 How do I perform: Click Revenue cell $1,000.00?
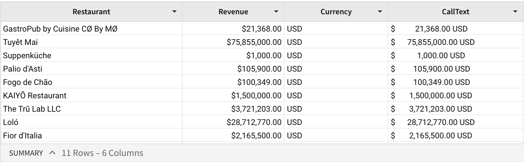pyautogui.click(x=233, y=56)
